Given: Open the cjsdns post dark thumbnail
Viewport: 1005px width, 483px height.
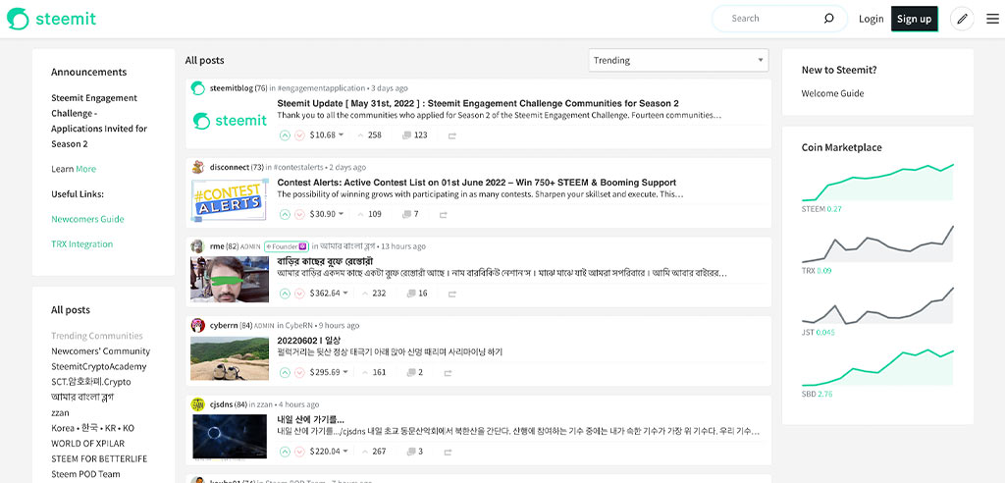Looking at the screenshot, I should (230, 436).
